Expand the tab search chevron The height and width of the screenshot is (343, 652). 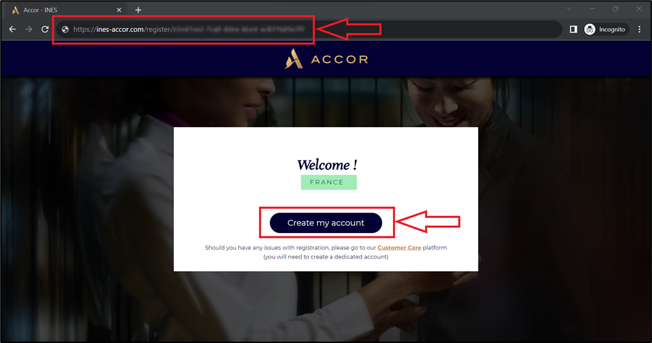(569, 9)
